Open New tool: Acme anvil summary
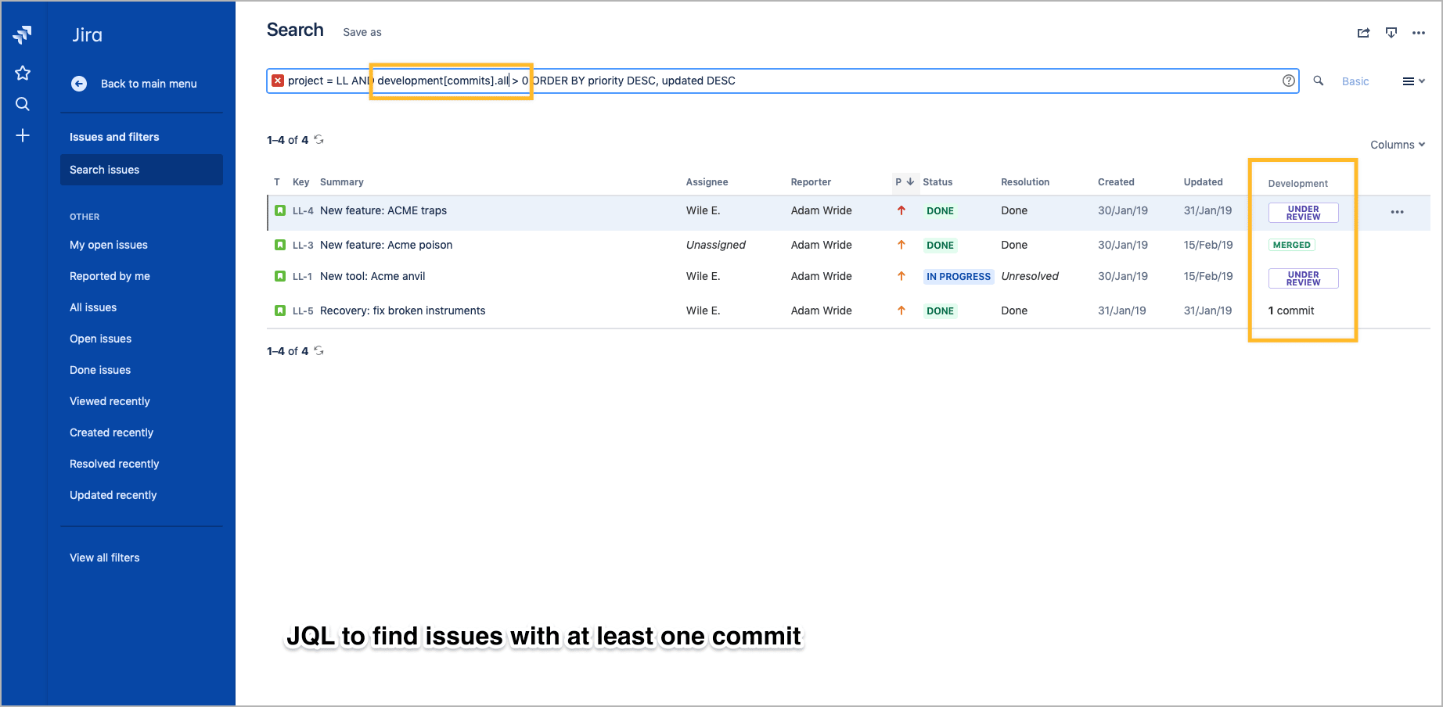Viewport: 1443px width, 707px height. (x=372, y=276)
